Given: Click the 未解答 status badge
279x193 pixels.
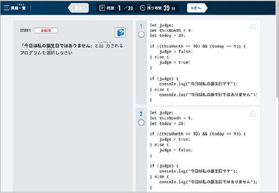Looking at the screenshot, I should tap(46, 30).
